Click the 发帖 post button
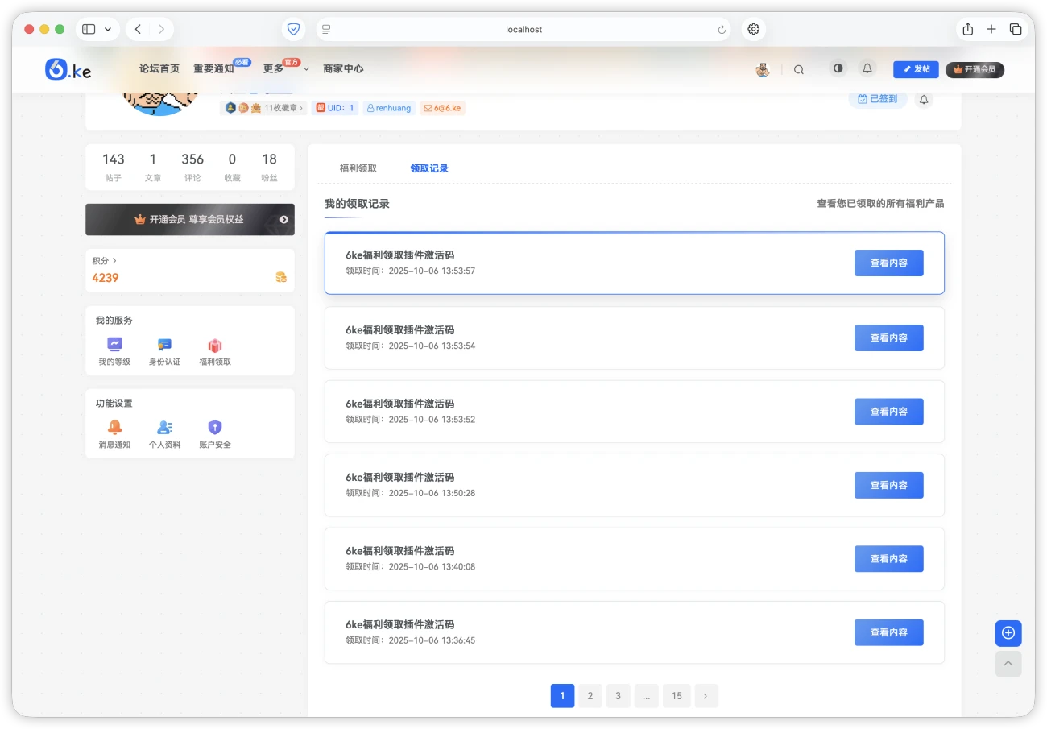 [916, 70]
